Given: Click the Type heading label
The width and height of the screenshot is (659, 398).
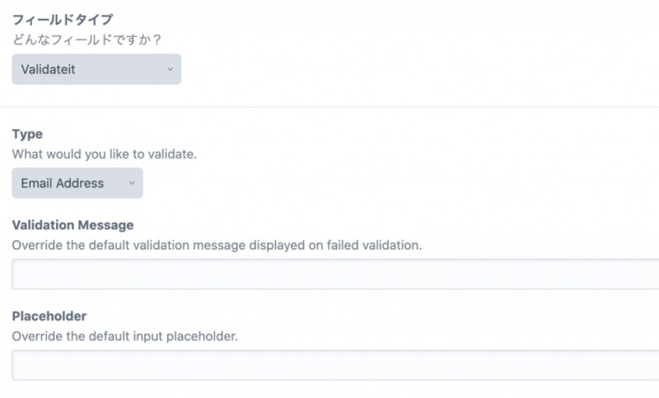Looking at the screenshot, I should tap(27, 133).
